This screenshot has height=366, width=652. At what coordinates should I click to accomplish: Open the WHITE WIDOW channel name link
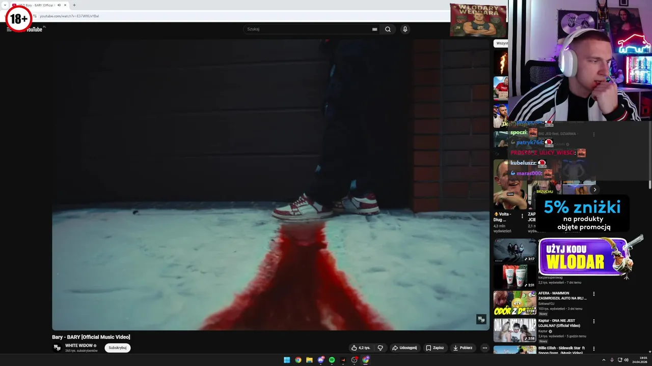[79, 346]
